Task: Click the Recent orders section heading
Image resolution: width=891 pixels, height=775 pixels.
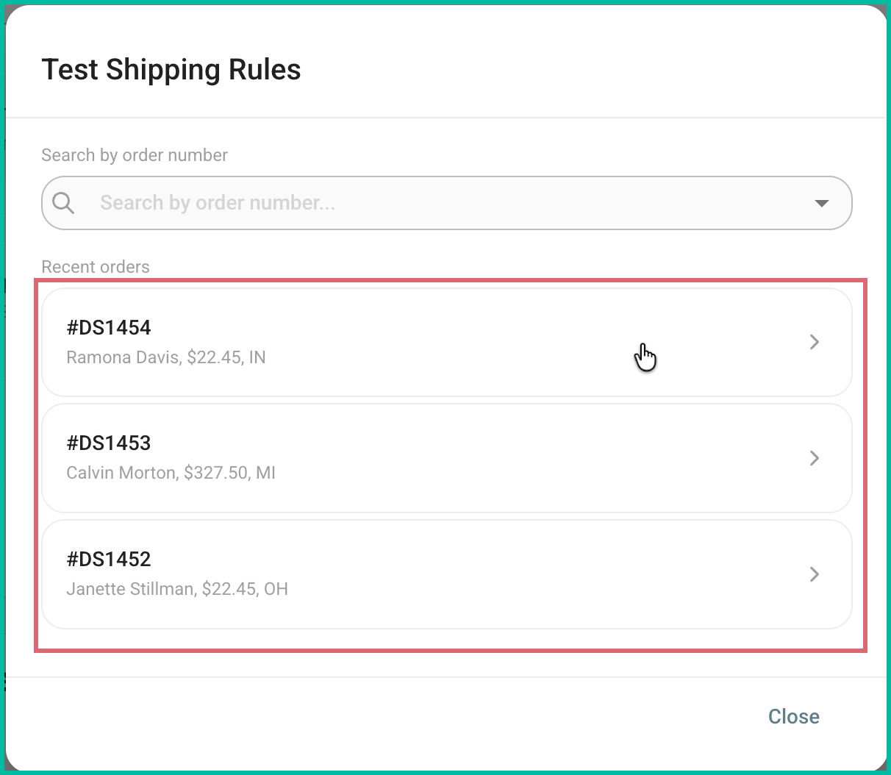Action: click(96, 266)
